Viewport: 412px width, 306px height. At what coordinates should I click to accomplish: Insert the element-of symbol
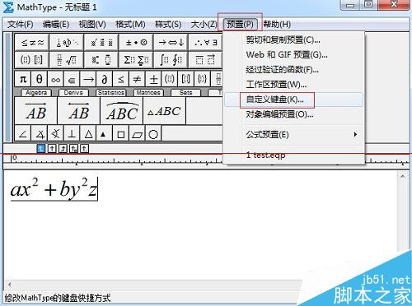72,79
